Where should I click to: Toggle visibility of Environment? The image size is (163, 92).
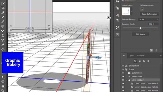tap(123, 66)
